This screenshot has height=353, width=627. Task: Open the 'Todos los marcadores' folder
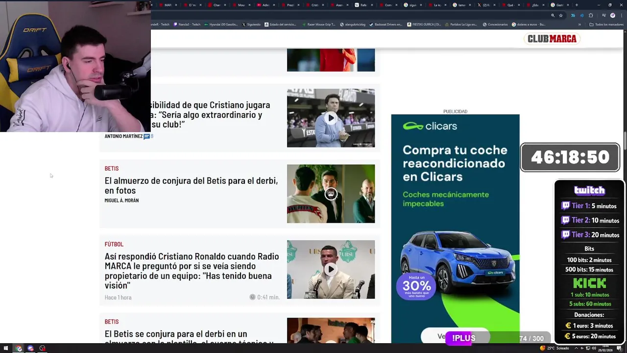click(606, 25)
